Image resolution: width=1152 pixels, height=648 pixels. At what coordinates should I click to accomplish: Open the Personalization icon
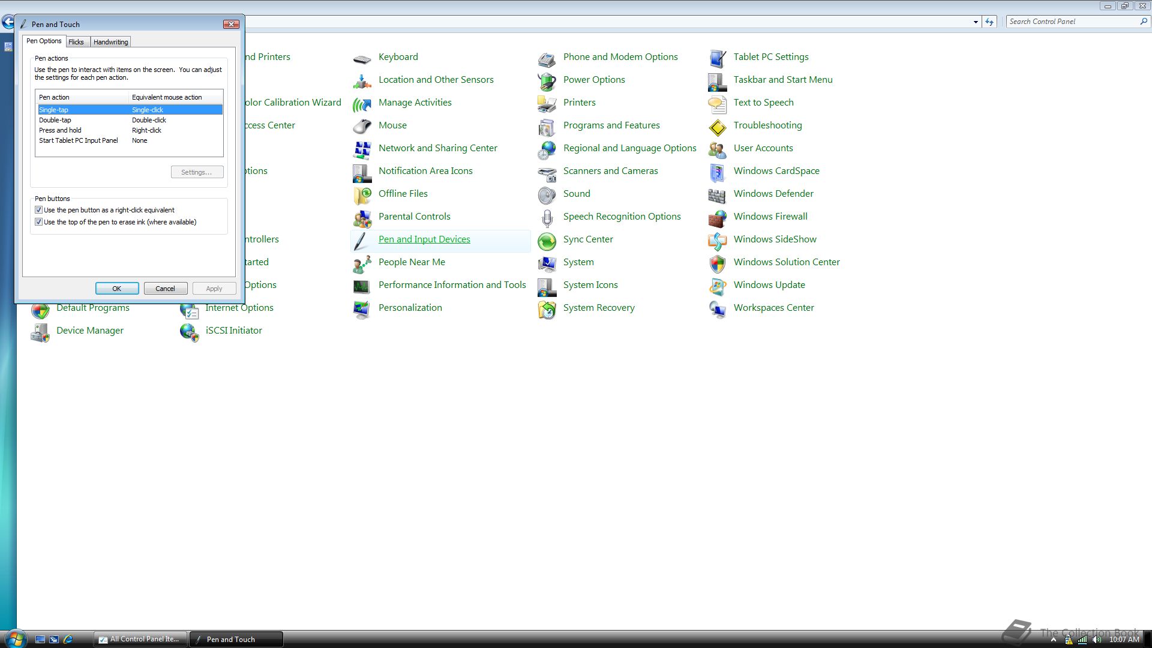click(x=362, y=308)
